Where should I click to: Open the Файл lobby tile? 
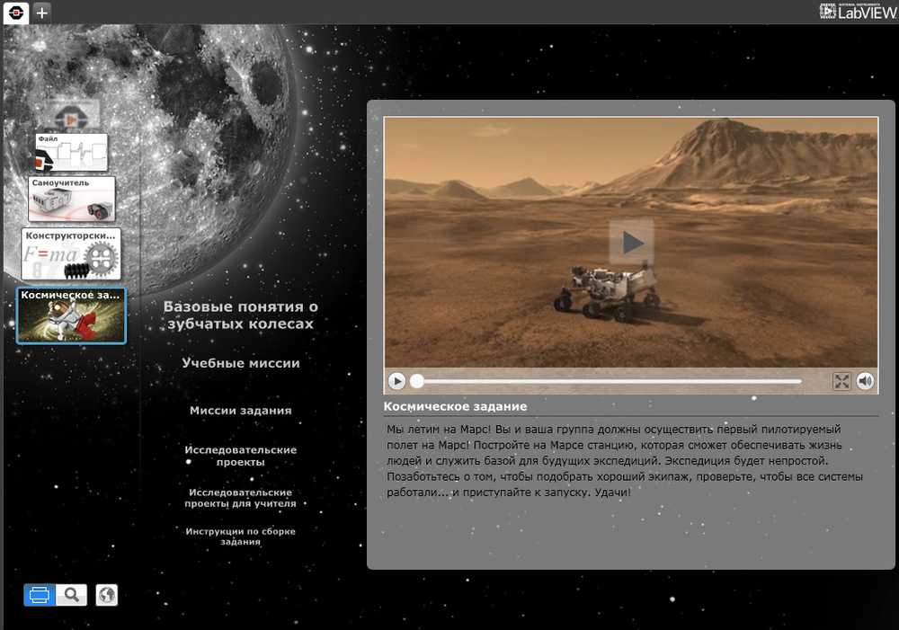71,153
